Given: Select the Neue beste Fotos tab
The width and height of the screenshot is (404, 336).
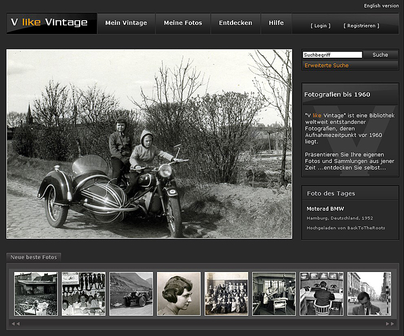Looking at the screenshot, I should pos(34,257).
